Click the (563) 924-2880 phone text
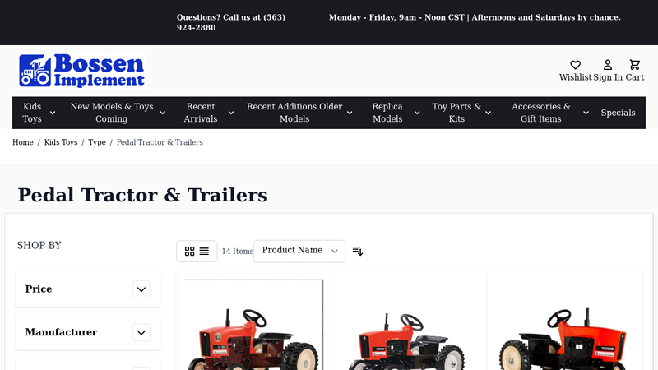 [231, 22]
